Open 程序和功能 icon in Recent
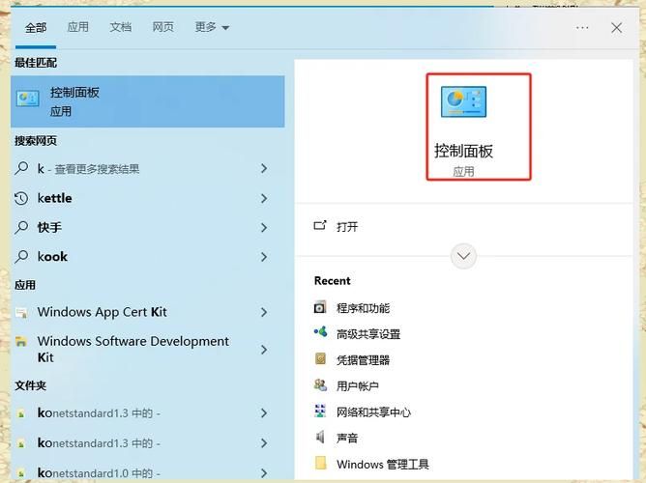Image resolution: width=646 pixels, height=483 pixels. [320, 307]
